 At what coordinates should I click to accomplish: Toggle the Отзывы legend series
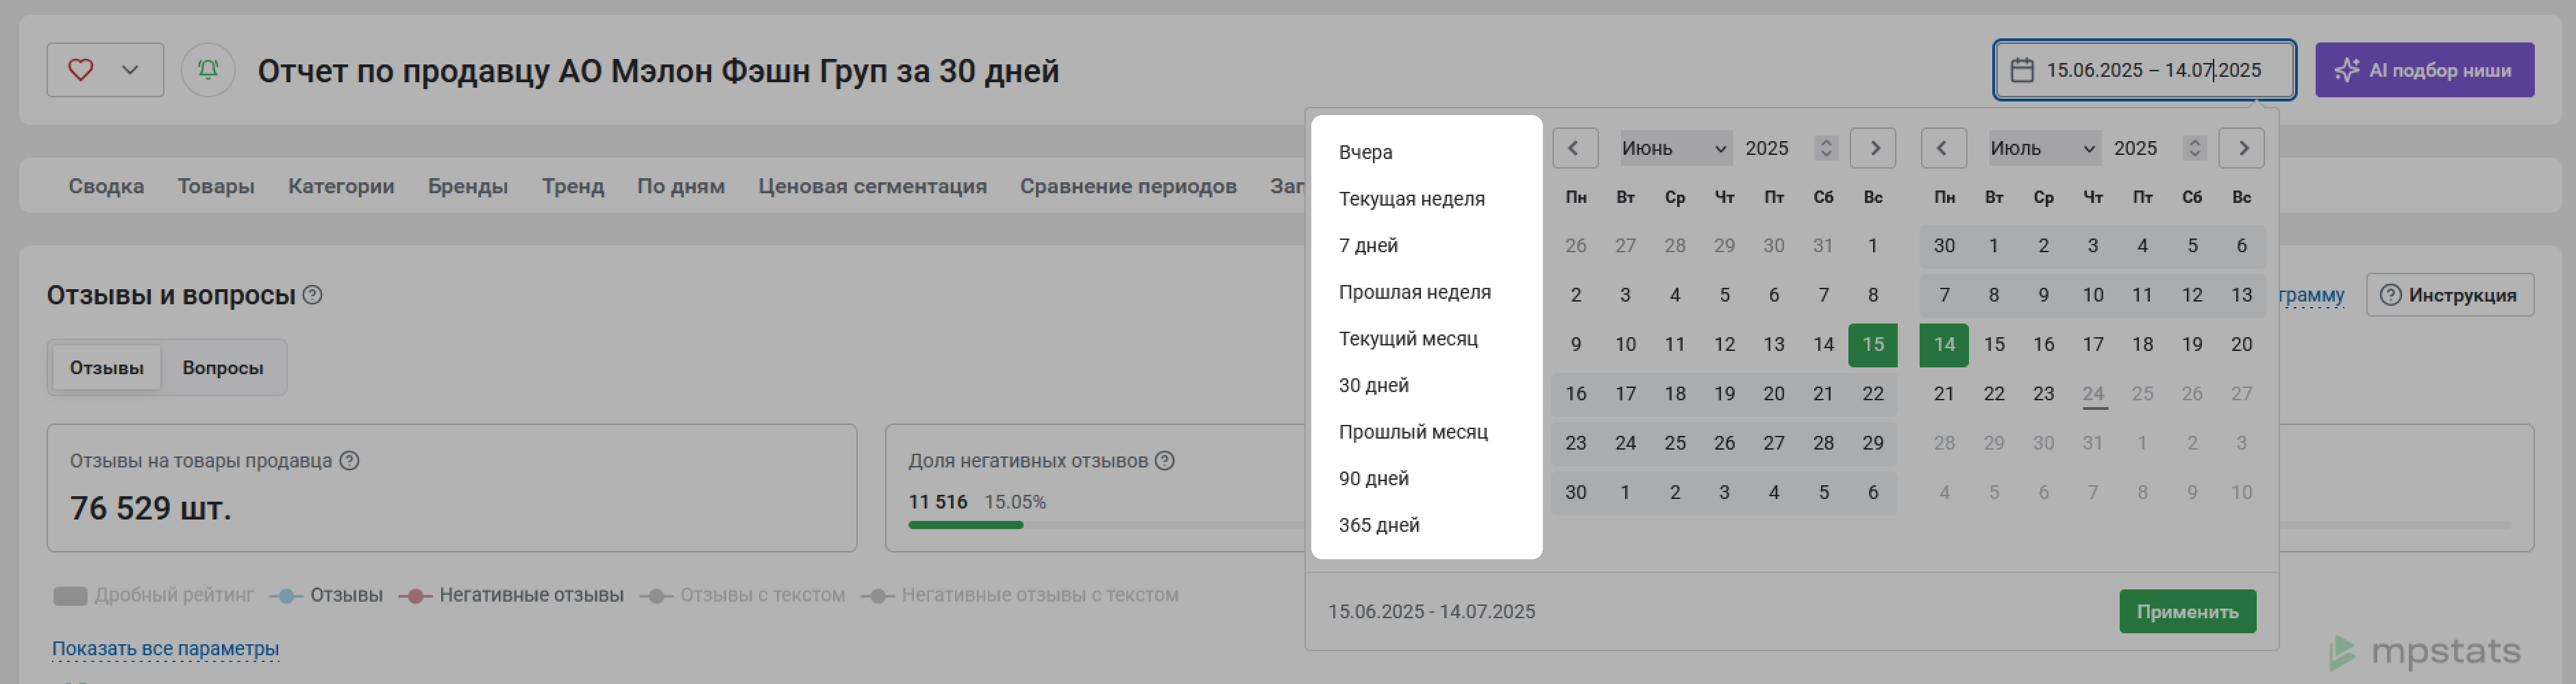[327, 596]
